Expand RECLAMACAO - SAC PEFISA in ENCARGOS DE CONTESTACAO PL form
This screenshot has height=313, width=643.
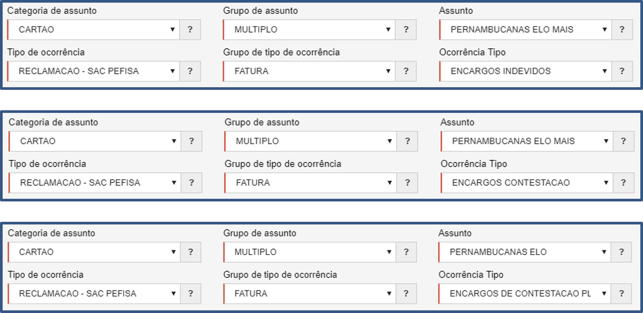[x=94, y=294]
